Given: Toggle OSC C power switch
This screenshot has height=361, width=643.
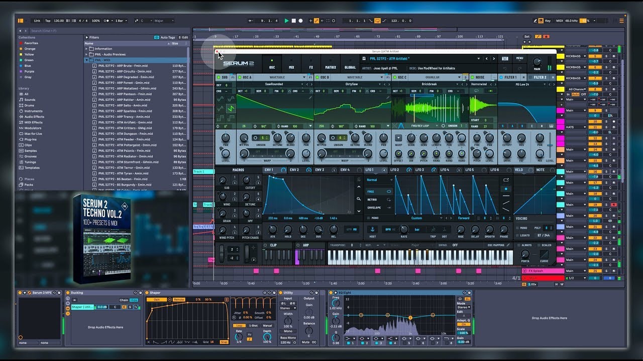Looking at the screenshot, I should 394,78.
